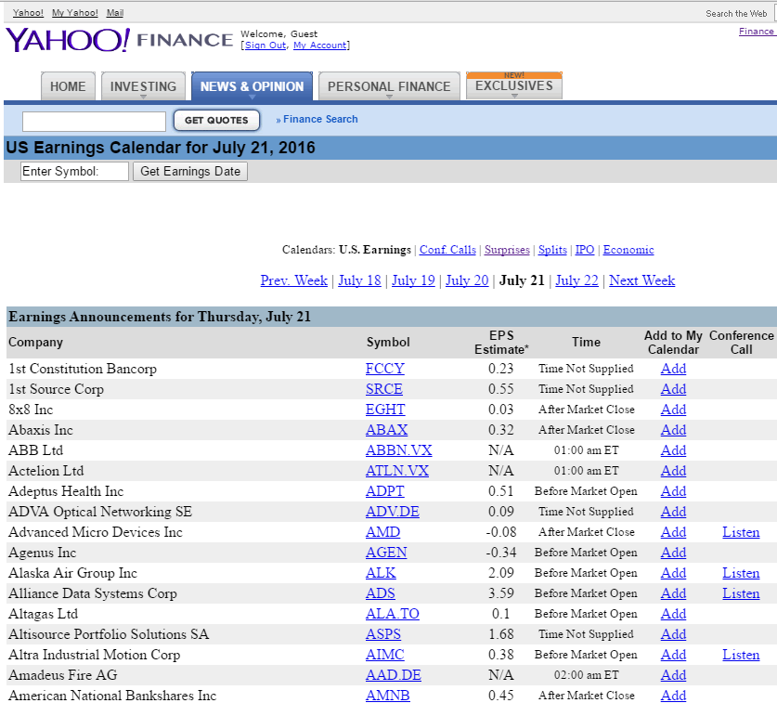Viewport: 777px width, 703px height.
Task: Expand the NEWS & OPINION tab menu
Action: [252, 87]
